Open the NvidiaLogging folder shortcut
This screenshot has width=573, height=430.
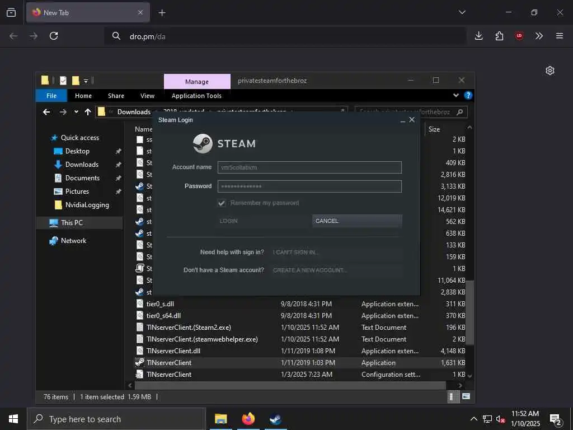click(x=87, y=205)
